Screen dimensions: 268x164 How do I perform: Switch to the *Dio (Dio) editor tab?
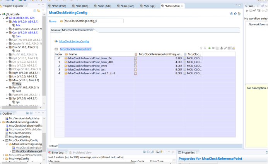pos(80,6)
